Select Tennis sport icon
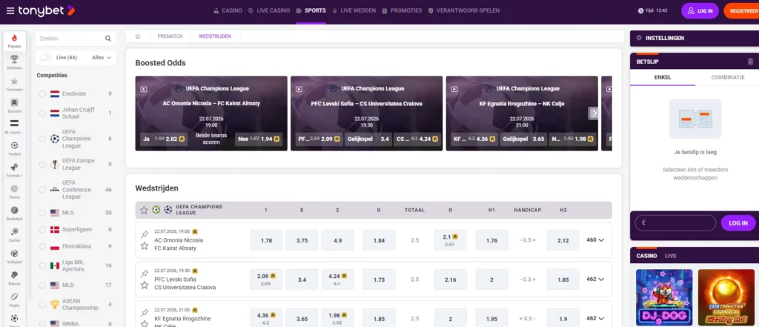The width and height of the screenshot is (759, 327). (14, 191)
